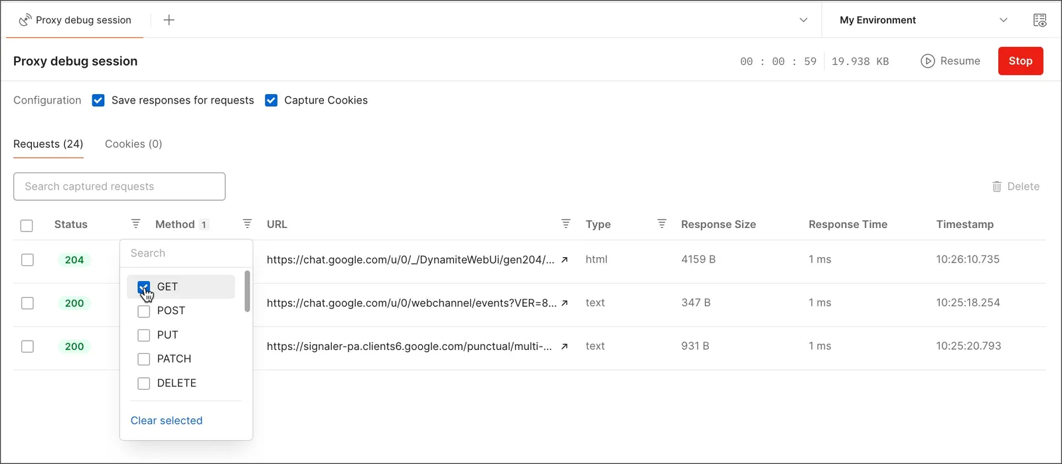This screenshot has height=464, width=1062.
Task: Click timestamp 10:26:10.735
Action: point(968,259)
